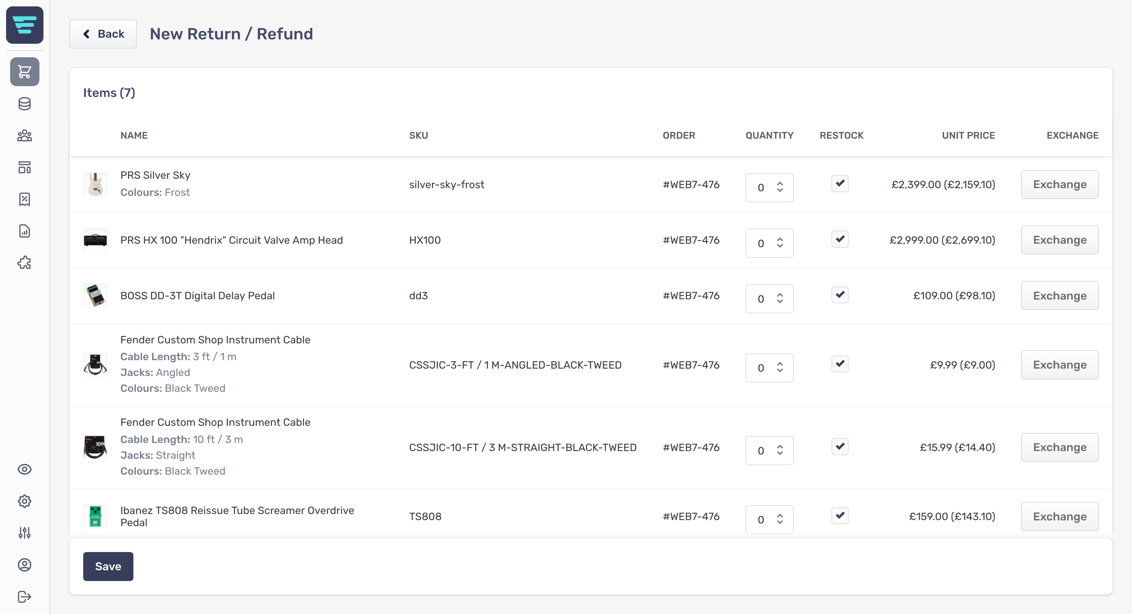Toggle Restock for BOSS DD-3T Delay Pedal

(840, 295)
